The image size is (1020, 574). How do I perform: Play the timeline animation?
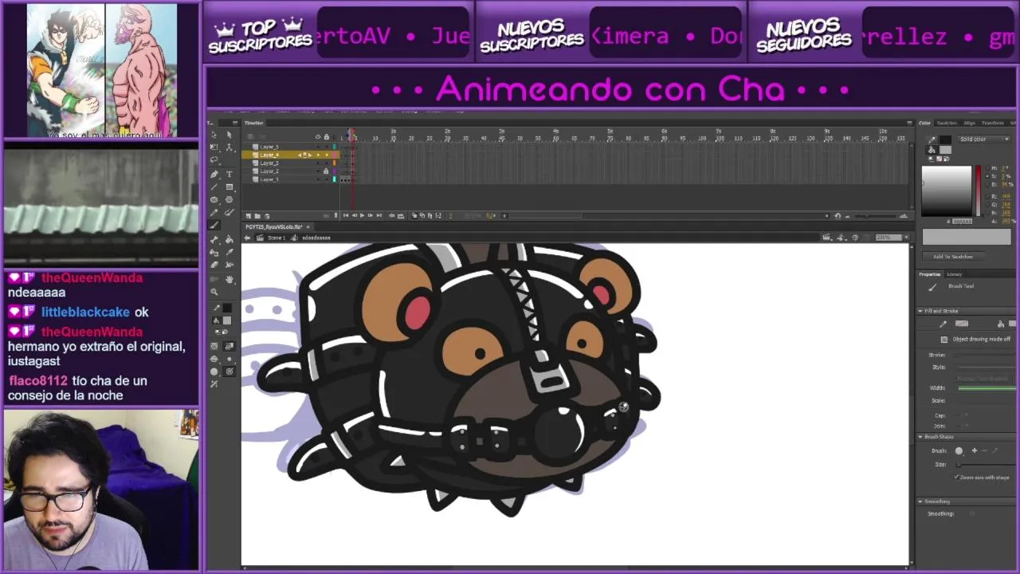pyautogui.click(x=362, y=215)
